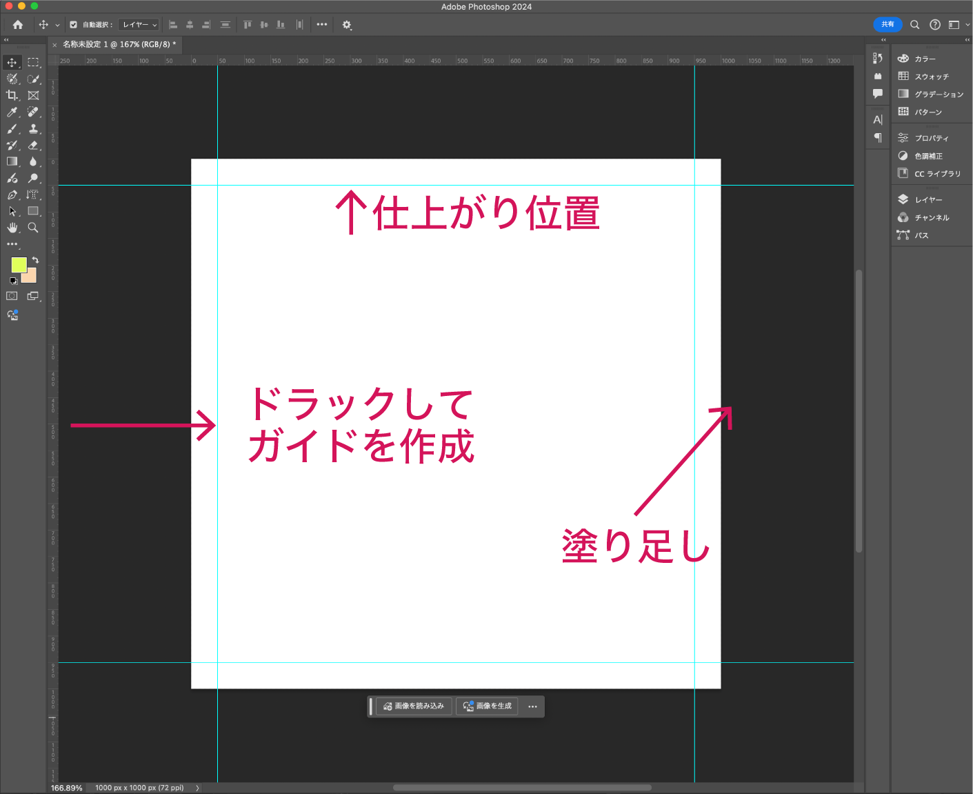973x794 pixels.
Task: Open the レイヤー auto-select dropdown
Action: click(139, 25)
